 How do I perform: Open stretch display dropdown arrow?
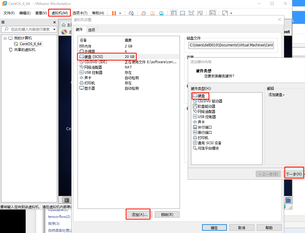[231, 13]
